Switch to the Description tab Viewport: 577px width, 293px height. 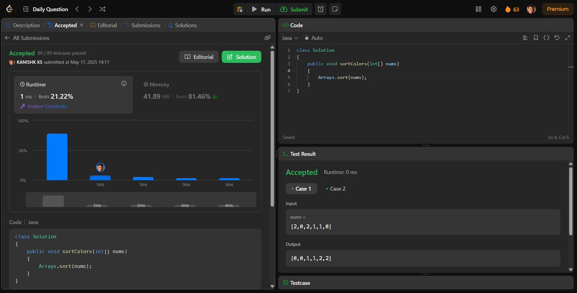point(23,25)
